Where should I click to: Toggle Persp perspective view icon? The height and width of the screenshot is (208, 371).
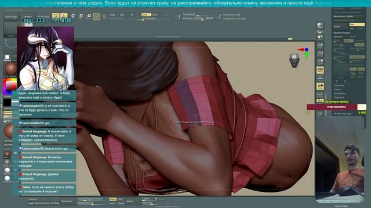[320, 70]
